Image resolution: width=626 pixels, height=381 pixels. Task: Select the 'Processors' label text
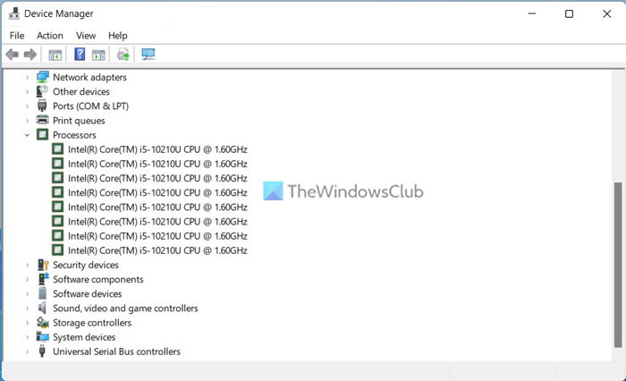click(74, 135)
